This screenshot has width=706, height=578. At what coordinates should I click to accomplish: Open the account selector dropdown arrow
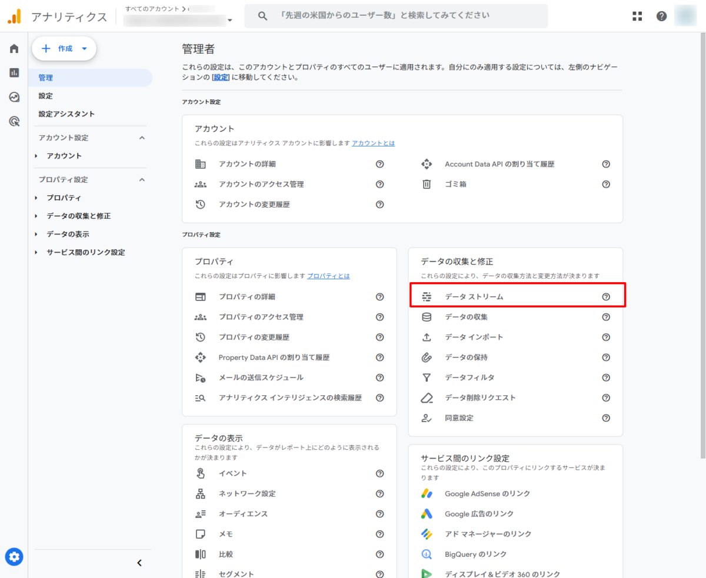(230, 21)
